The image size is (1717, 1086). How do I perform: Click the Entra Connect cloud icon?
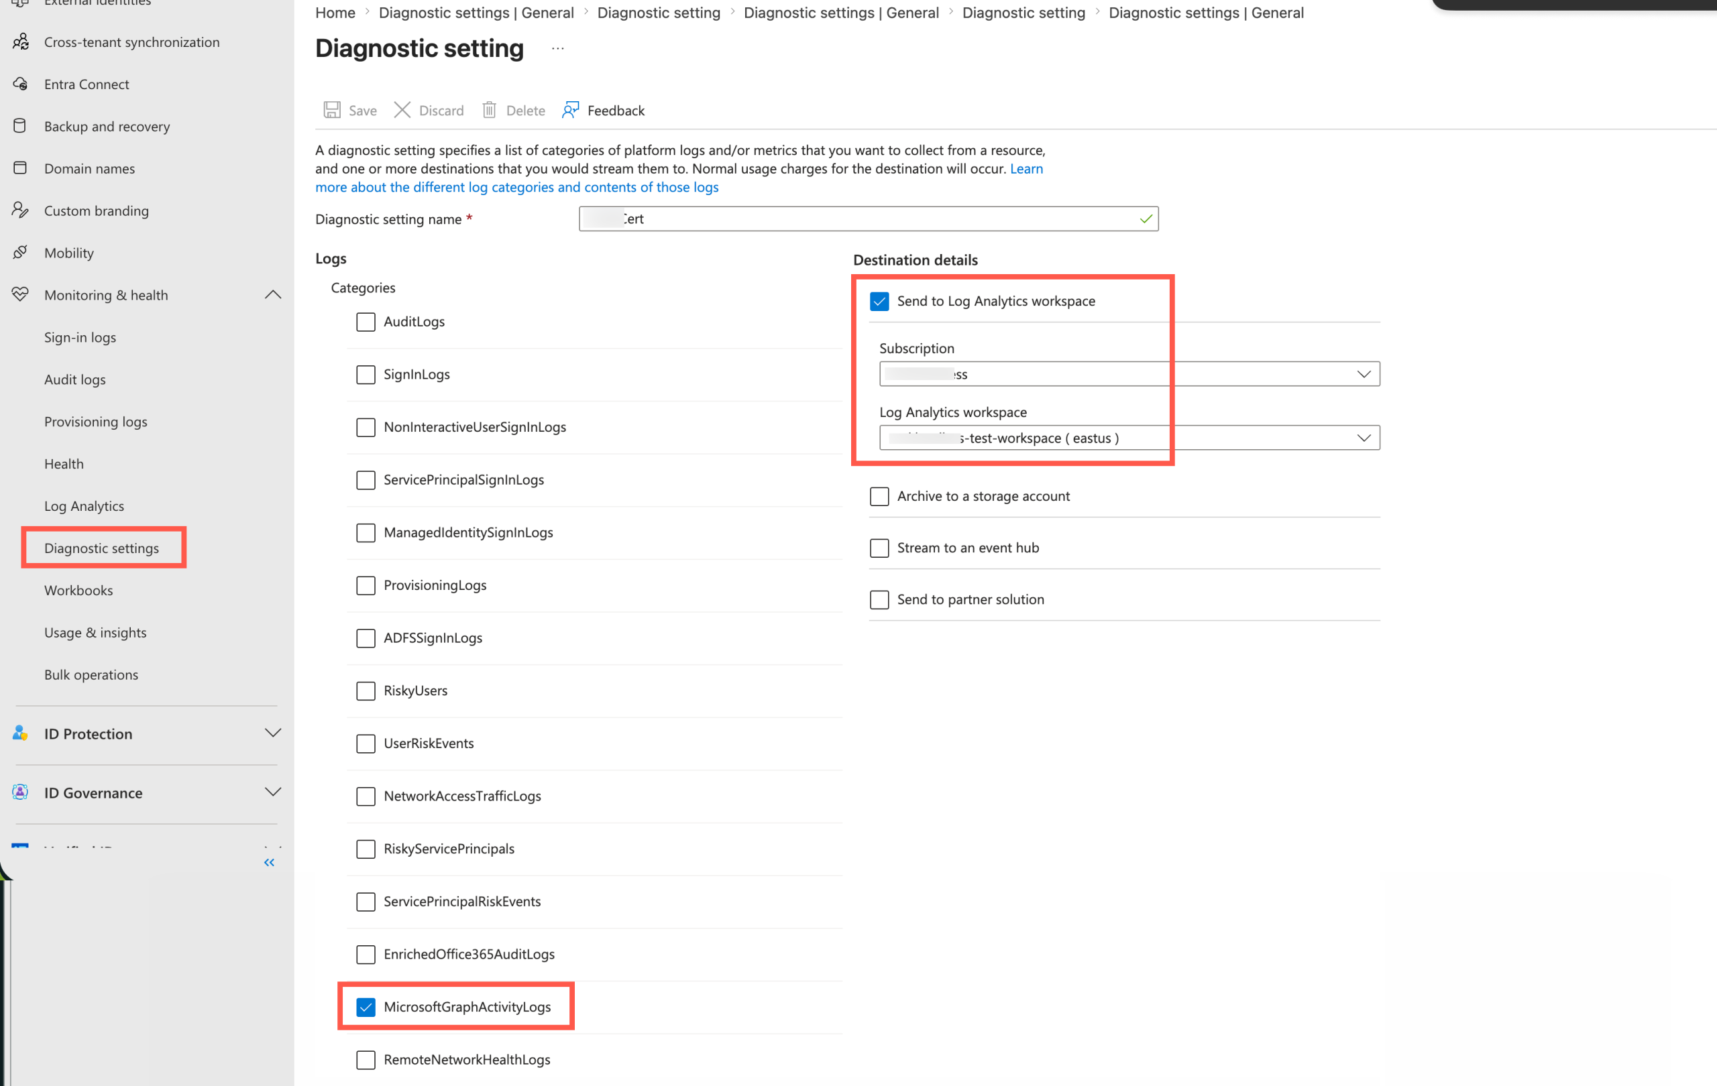(x=21, y=84)
